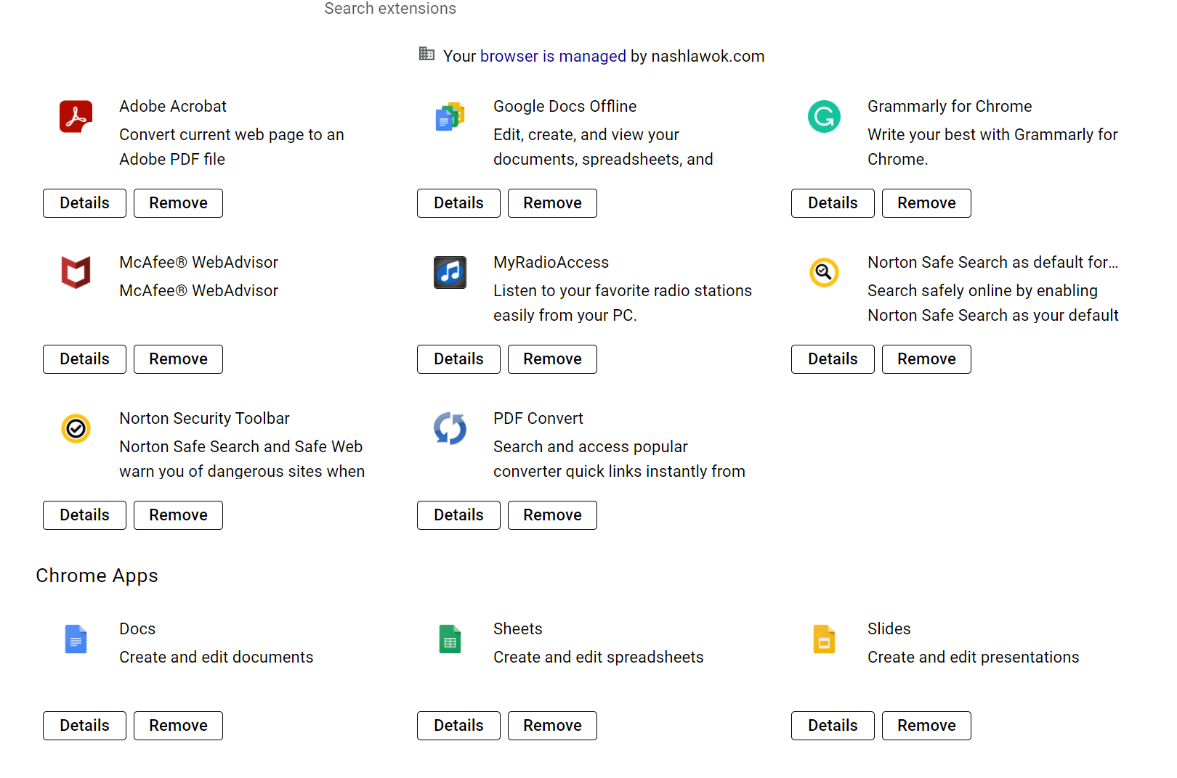1177x778 pixels.
Task: Remove the Adobe Acrobat extension
Action: pyautogui.click(x=178, y=203)
